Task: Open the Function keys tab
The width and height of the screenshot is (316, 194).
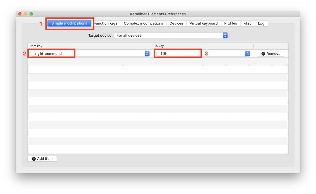Action: coord(106,23)
